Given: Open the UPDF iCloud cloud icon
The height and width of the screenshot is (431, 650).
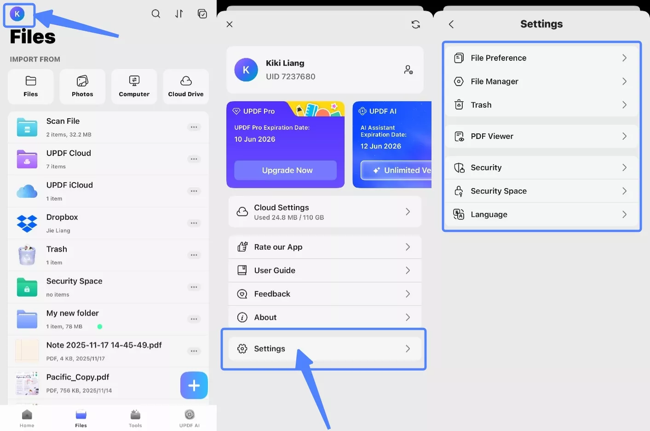Looking at the screenshot, I should (x=27, y=191).
